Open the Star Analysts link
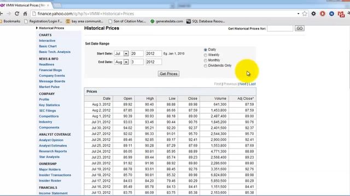The height and width of the screenshot is (196, 350). (49, 157)
